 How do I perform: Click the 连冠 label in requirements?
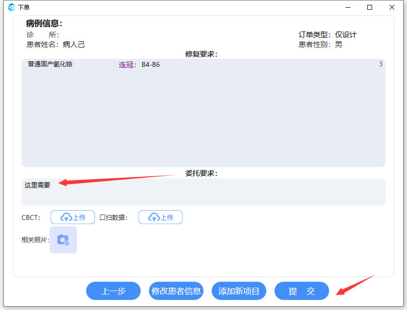[127, 64]
